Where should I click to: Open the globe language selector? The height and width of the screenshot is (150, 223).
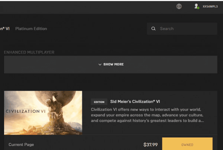click(x=179, y=6)
